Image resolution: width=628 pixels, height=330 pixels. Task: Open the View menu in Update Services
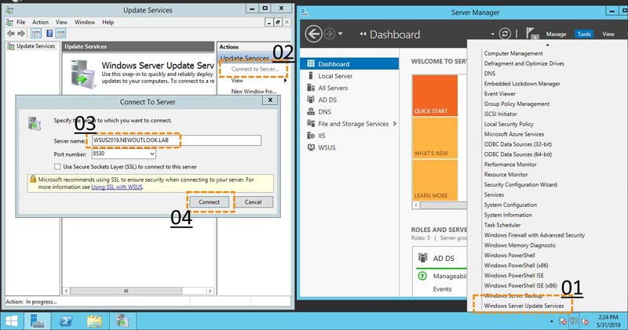pos(61,22)
